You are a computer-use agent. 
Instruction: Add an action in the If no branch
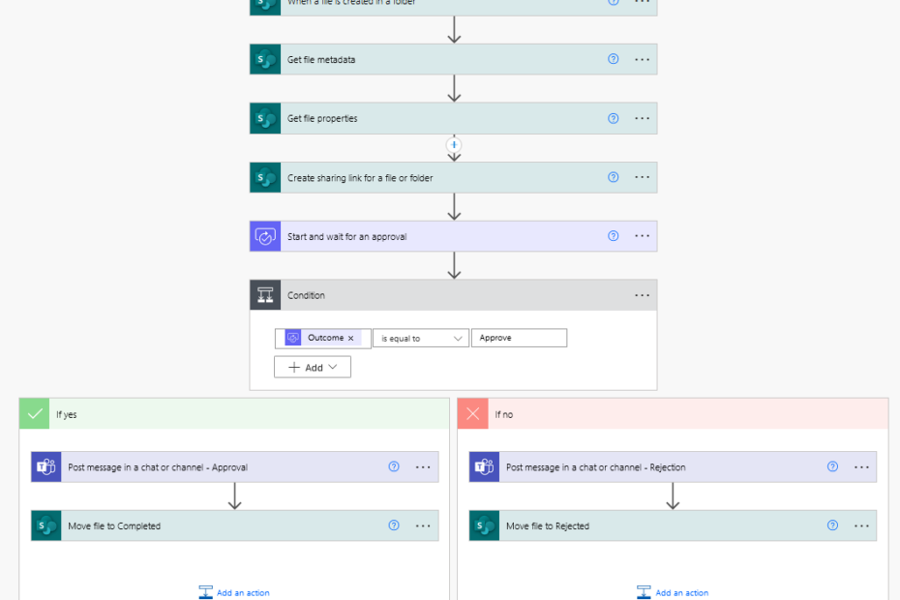click(673, 592)
